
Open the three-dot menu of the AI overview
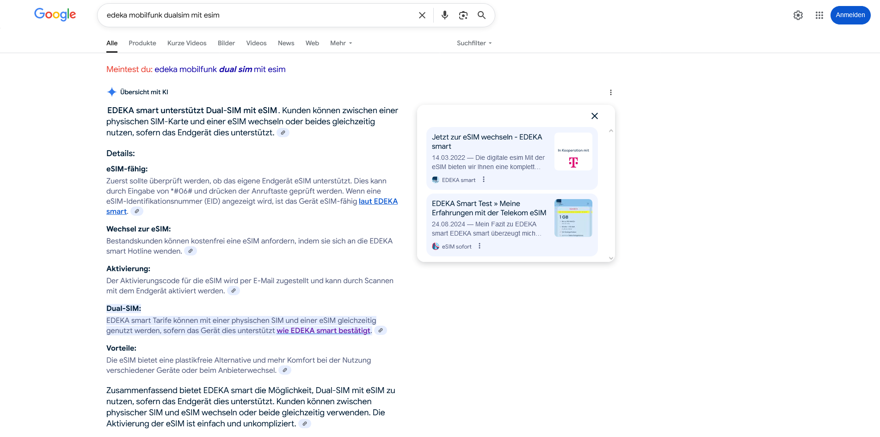611,92
